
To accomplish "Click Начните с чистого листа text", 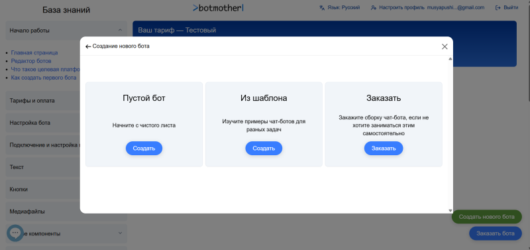I will [x=144, y=125].
